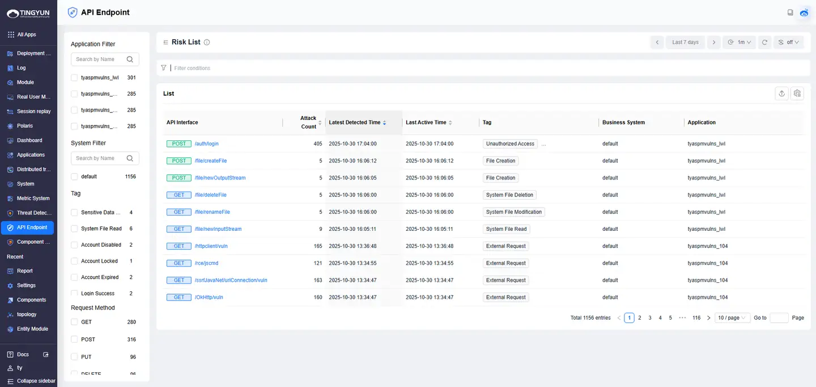The height and width of the screenshot is (387, 816).
Task: Expand the auto-refresh off dropdown
Action: [x=788, y=42]
